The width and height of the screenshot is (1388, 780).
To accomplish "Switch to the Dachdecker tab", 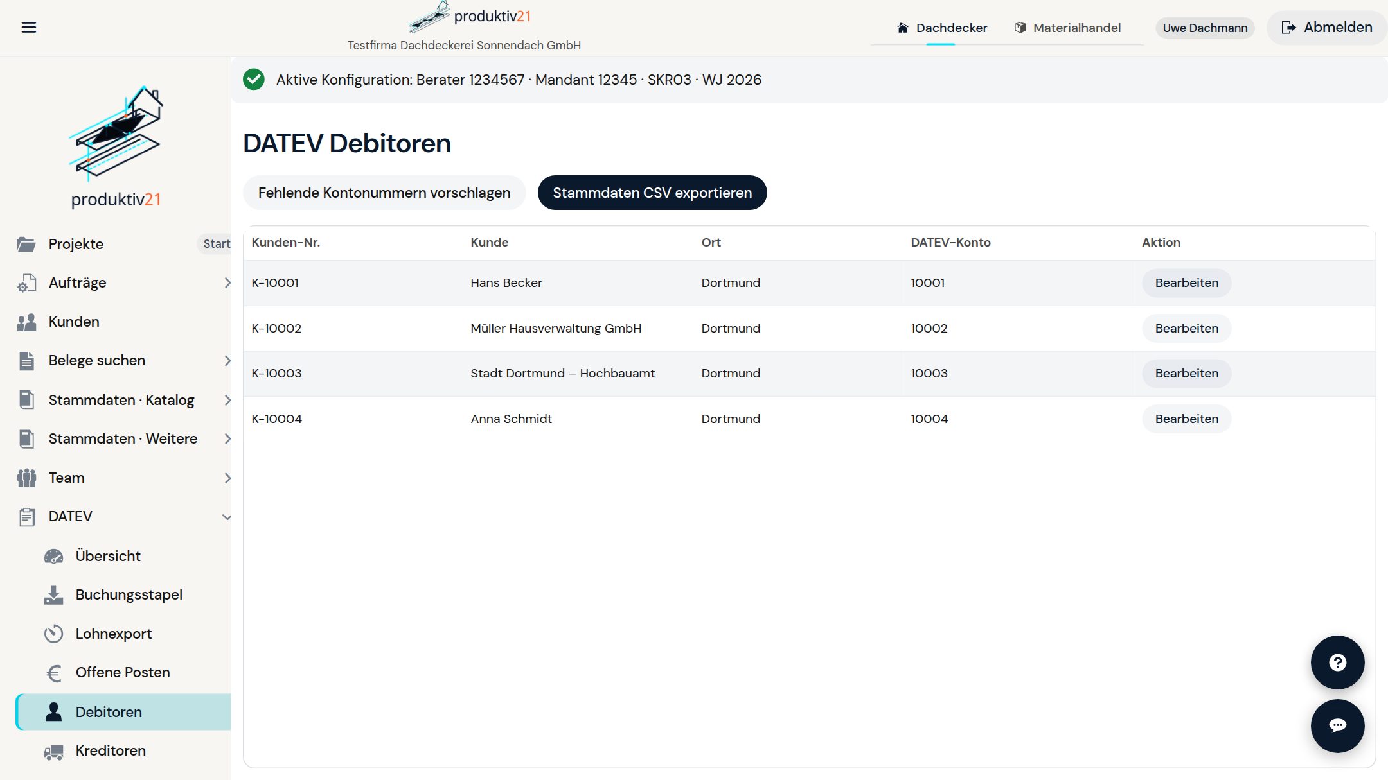I will 941,28.
